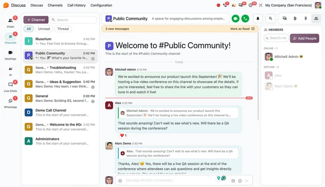Open the Call History menu

coord(76,5)
